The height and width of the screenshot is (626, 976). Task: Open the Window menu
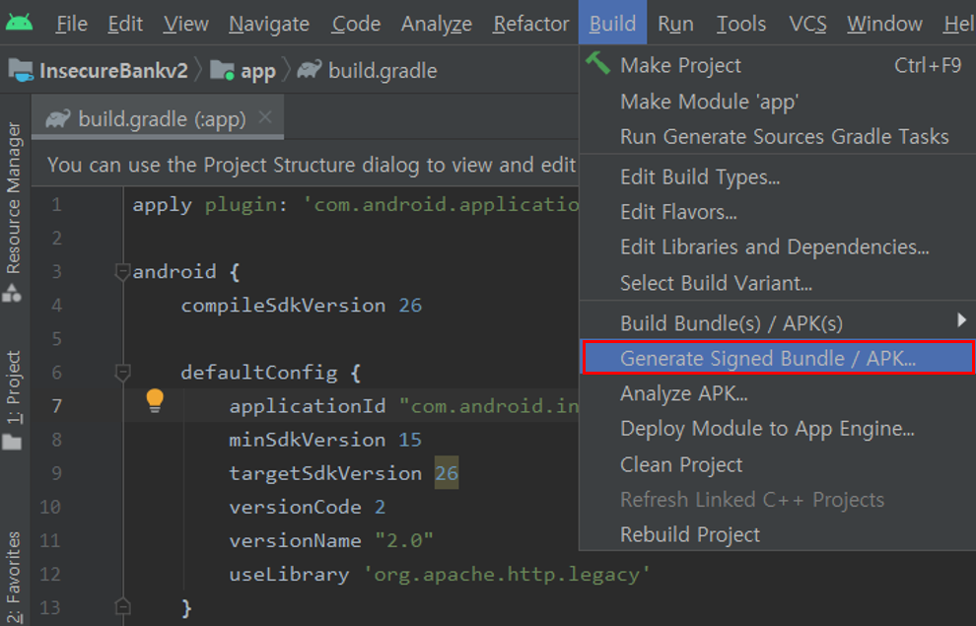884,24
